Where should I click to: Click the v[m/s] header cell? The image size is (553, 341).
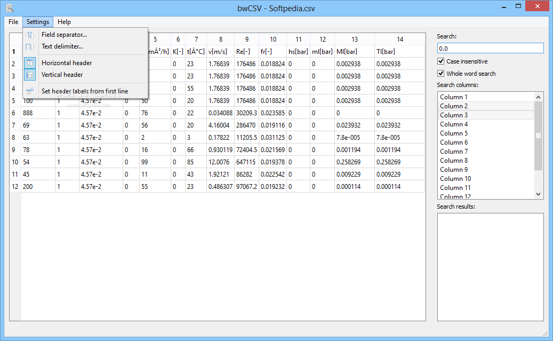[221, 52]
